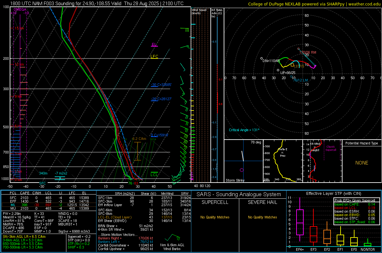Click the SigSvr = 6988 m3/s3 value
The image size is (382, 253).
(74, 231)
